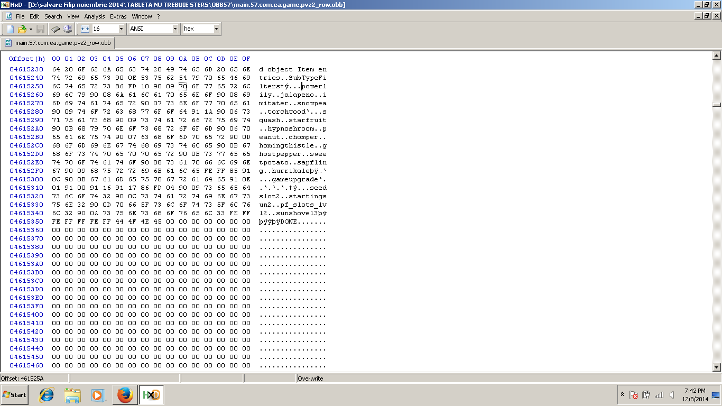
Task: Minimize the inner document window
Action: 699,16
